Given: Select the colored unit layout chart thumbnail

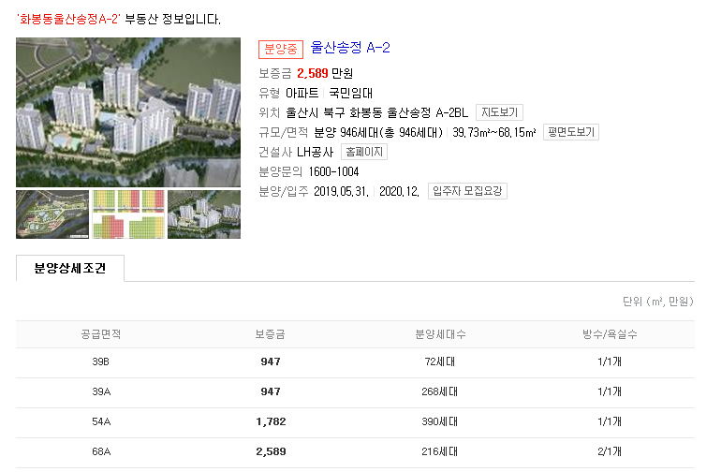Looking at the screenshot, I should coord(128,214).
